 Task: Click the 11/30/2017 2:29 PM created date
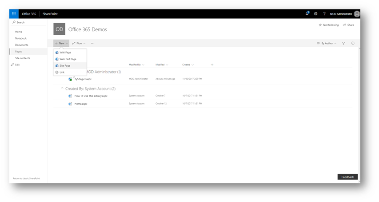click(x=192, y=79)
